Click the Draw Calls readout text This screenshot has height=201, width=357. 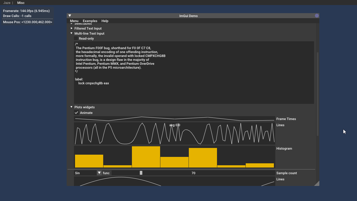point(17,16)
